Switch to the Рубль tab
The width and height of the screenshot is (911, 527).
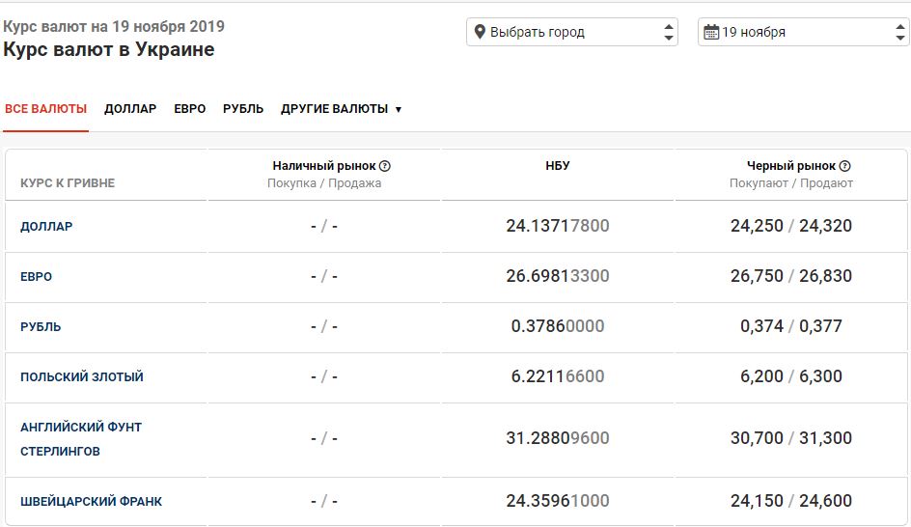[x=243, y=109]
